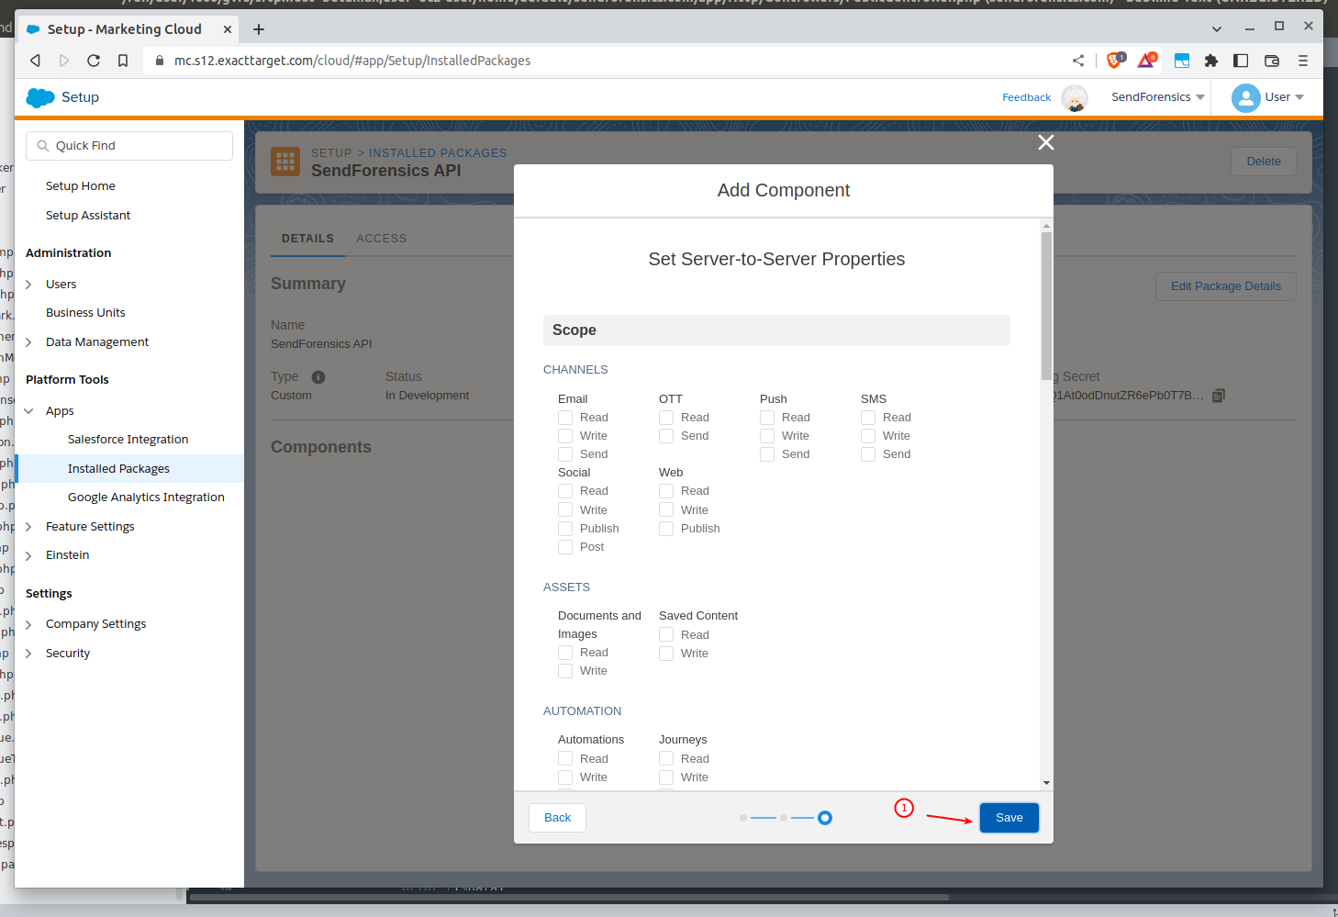This screenshot has width=1338, height=917.
Task: Open the Brave Rewards triangle icon
Action: point(1146,61)
